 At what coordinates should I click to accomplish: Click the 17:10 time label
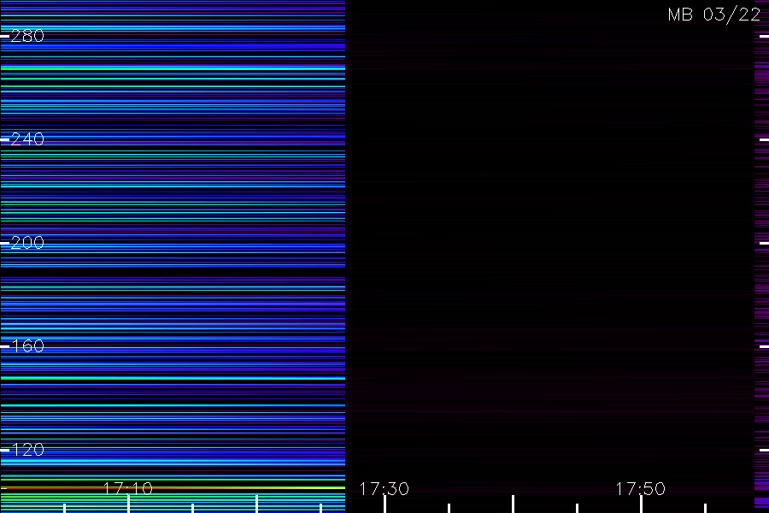[x=128, y=489]
